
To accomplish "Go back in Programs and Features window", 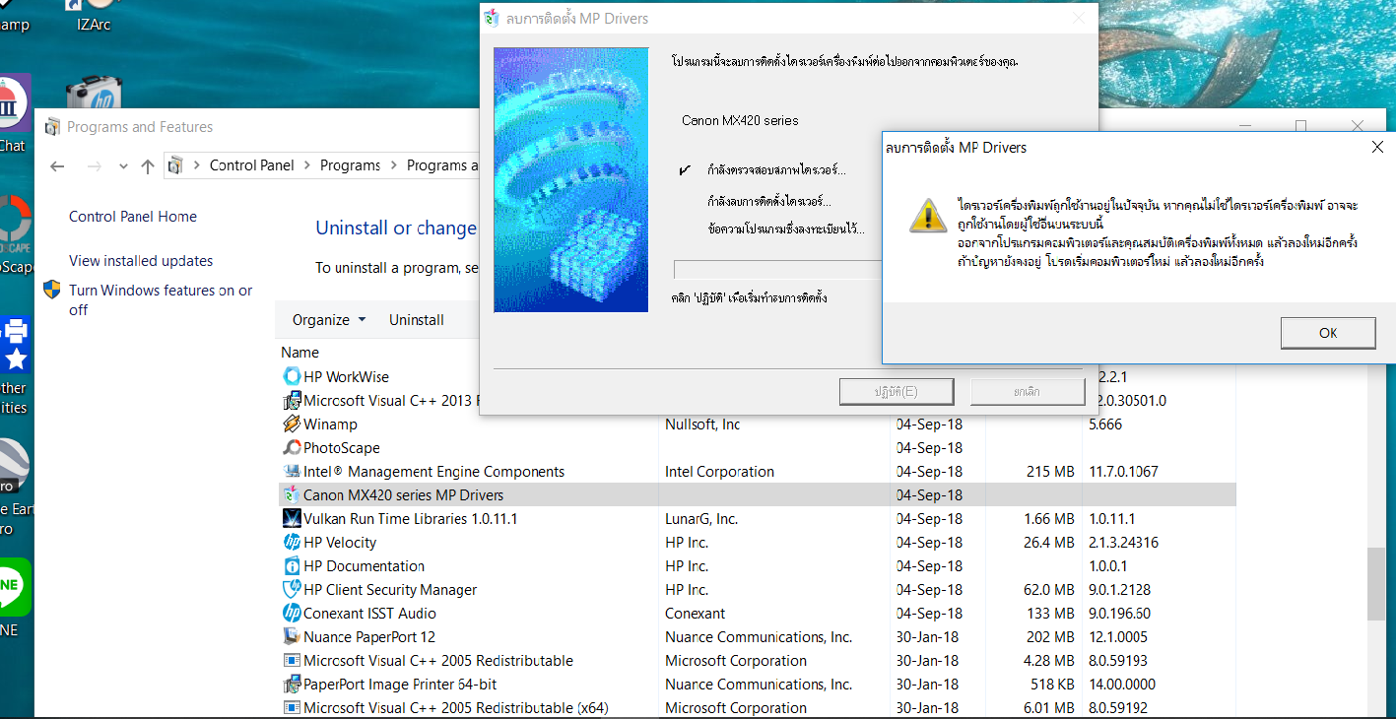I will coord(57,166).
